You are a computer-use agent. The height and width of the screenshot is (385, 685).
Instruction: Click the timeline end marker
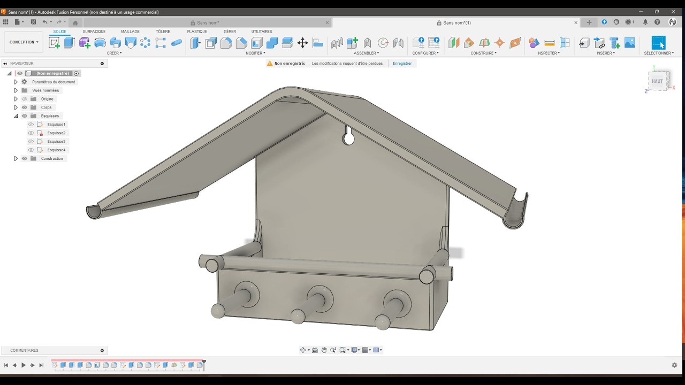(x=204, y=365)
